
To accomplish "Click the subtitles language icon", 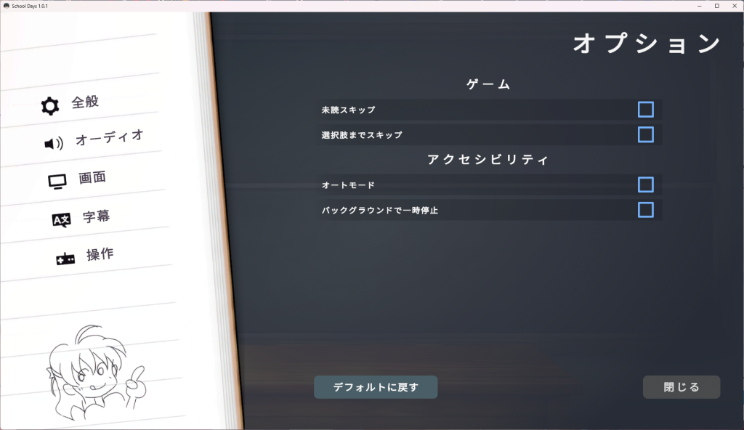I will [62, 219].
